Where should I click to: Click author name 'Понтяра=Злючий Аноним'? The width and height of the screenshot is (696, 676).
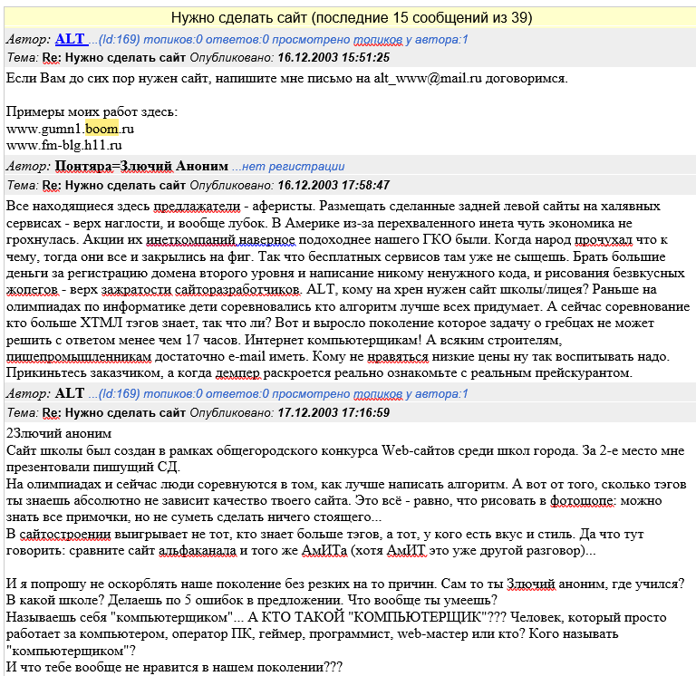(141, 167)
